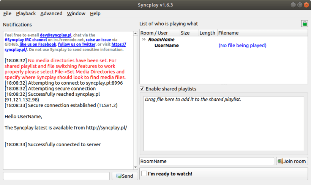311x185 pixels.
Task: Click the Size column header
Action: (x=189, y=33)
